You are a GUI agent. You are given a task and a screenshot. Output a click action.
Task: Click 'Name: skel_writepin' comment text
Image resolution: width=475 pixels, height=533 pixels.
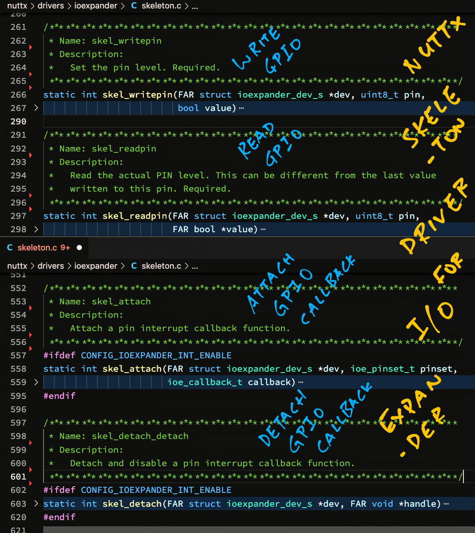click(110, 41)
